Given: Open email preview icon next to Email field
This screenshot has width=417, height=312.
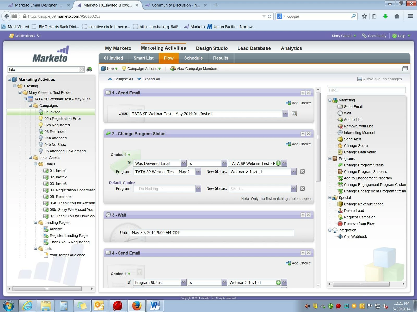Looking at the screenshot, I should point(294,114).
